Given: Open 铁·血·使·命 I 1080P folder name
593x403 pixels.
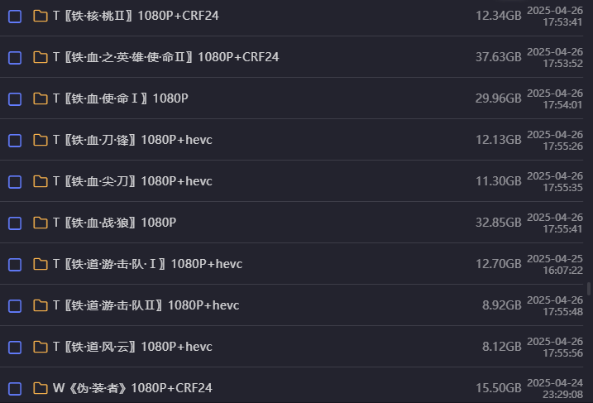Looking at the screenshot, I should click(x=120, y=98).
